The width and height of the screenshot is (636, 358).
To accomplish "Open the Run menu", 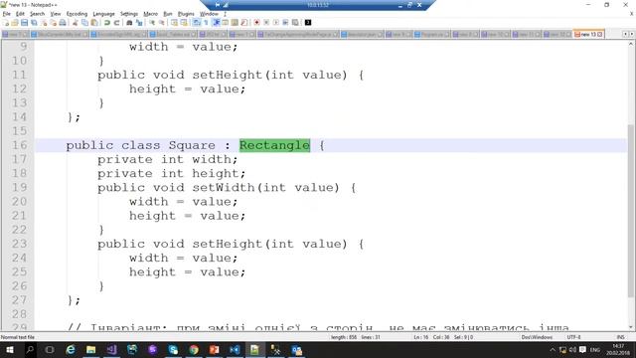I will pyautogui.click(x=168, y=14).
